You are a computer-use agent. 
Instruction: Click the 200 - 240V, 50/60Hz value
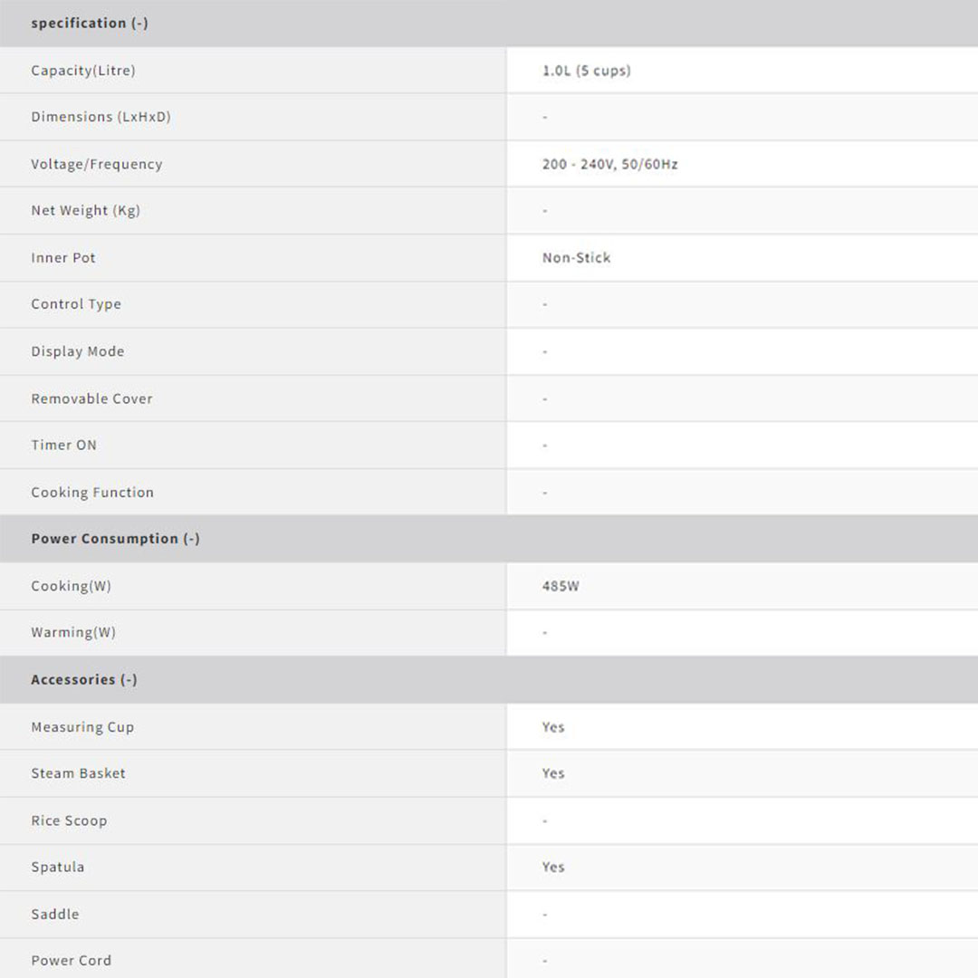609,165
